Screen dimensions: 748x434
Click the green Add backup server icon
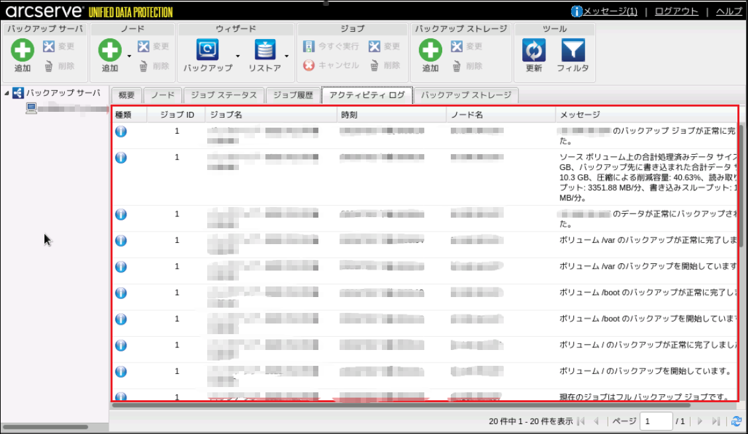click(23, 50)
